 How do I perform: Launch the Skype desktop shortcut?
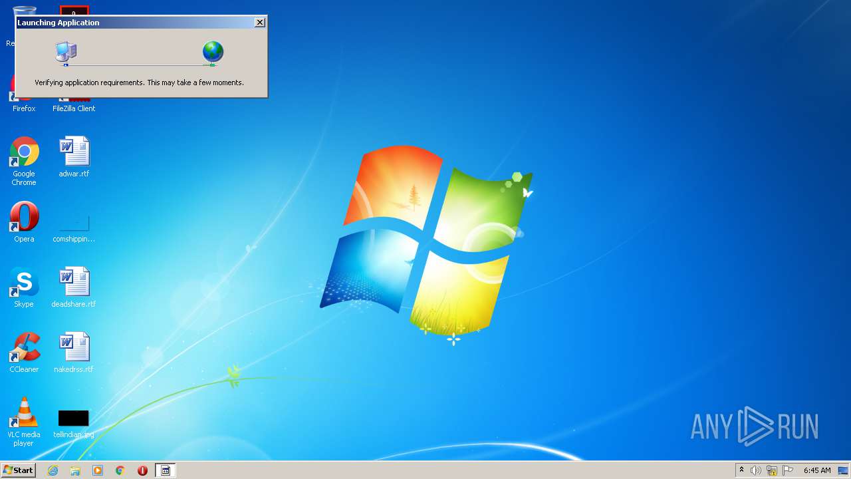pos(24,287)
